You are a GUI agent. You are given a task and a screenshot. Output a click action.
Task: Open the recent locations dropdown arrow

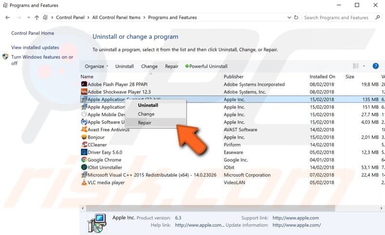pyautogui.click(x=28, y=18)
